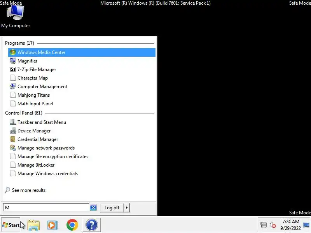The image size is (311, 233).
Task: Click the Log off button
Action: click(x=112, y=208)
